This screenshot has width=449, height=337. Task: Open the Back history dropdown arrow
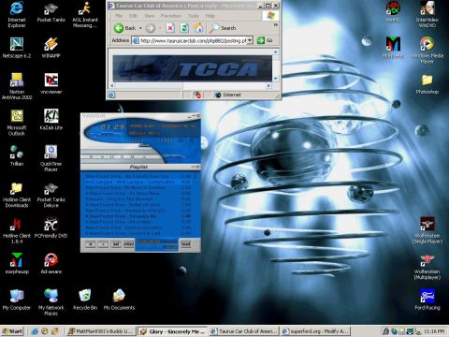click(x=140, y=28)
